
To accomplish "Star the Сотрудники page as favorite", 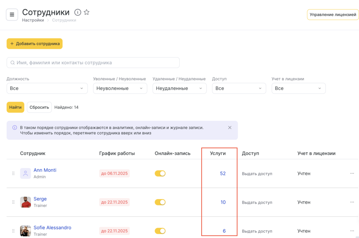I will pyautogui.click(x=87, y=13).
